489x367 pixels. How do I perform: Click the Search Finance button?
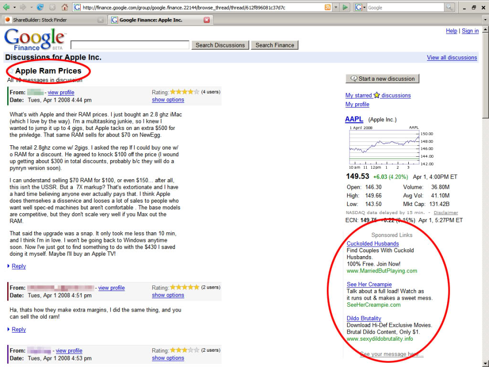click(275, 45)
